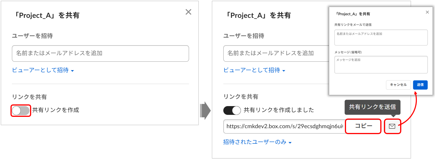Close the small email share popup
This screenshot has width=435, height=159.
tap(427, 12)
